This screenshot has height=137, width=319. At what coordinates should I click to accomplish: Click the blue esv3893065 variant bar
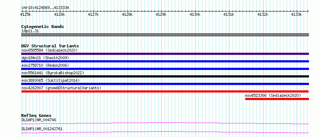pos(165,84)
